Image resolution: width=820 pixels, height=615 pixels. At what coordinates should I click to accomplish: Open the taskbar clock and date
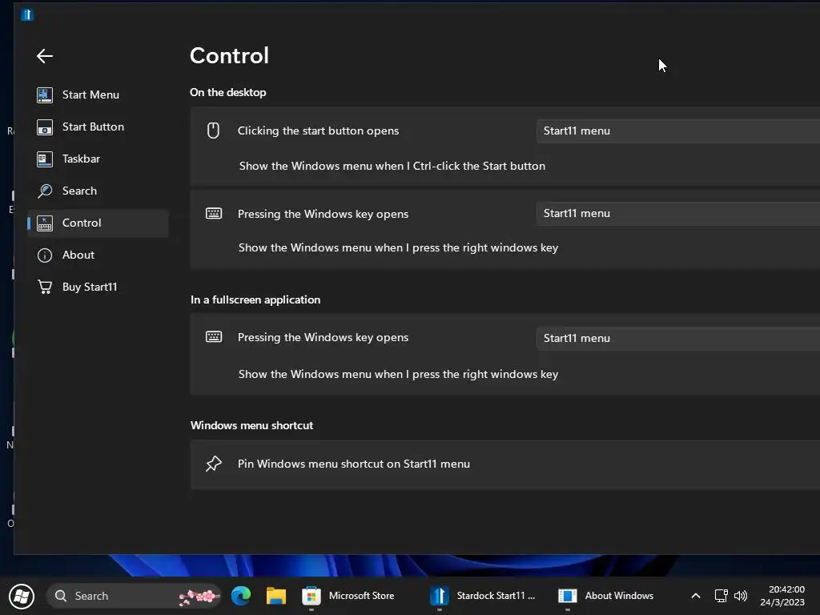pyautogui.click(x=782, y=596)
